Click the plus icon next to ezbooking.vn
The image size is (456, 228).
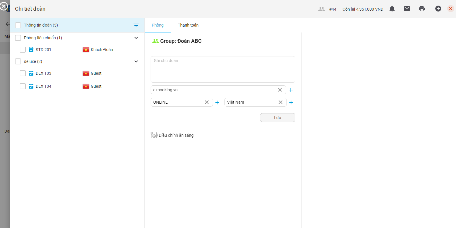291,90
